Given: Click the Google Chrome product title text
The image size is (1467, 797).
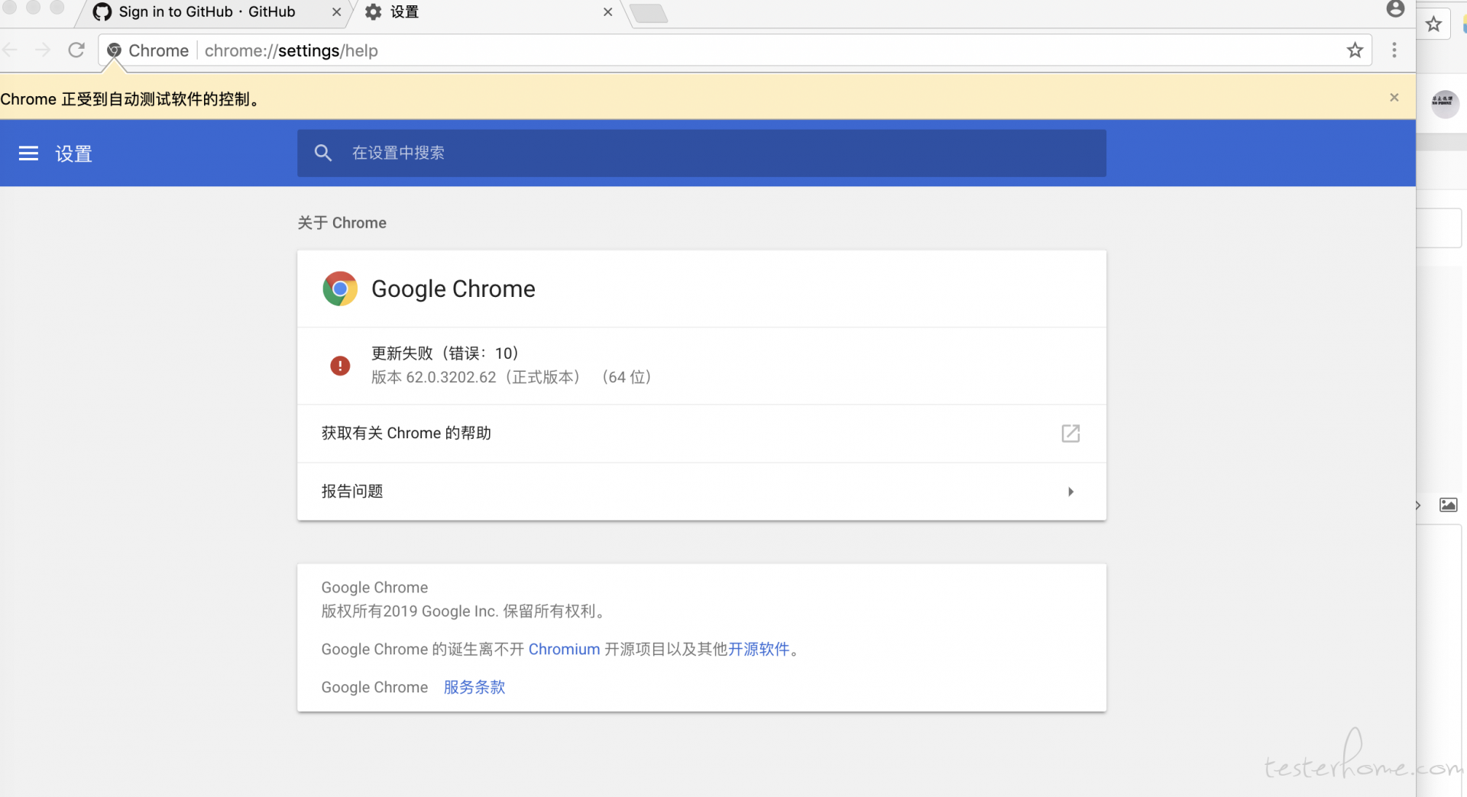Looking at the screenshot, I should tap(453, 289).
